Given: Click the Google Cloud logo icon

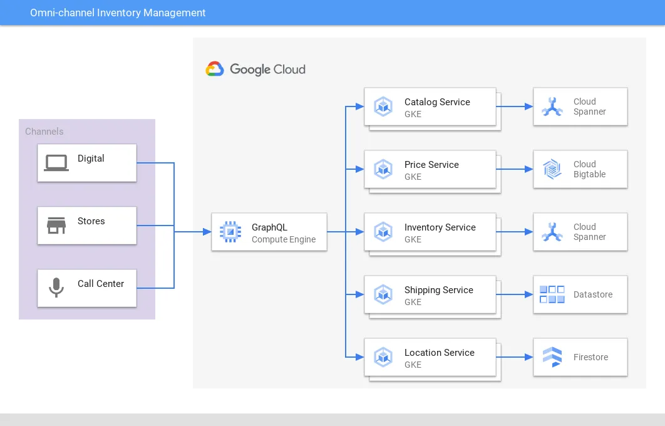Looking at the screenshot, I should (215, 69).
